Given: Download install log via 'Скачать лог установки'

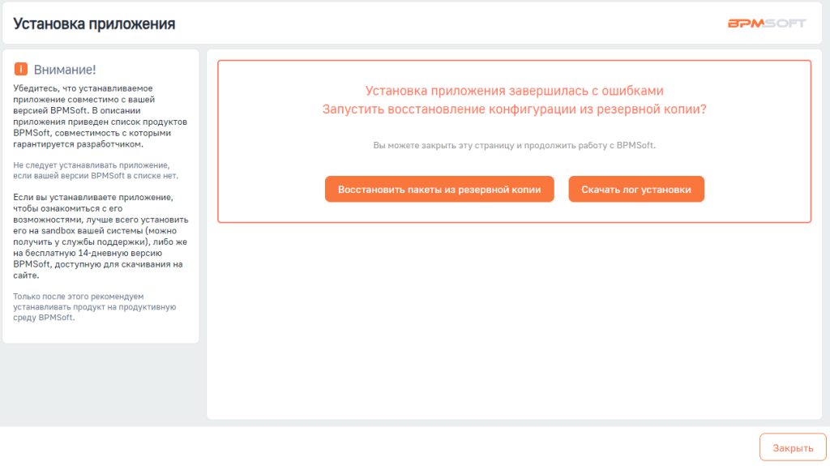Looking at the screenshot, I should 636,189.
